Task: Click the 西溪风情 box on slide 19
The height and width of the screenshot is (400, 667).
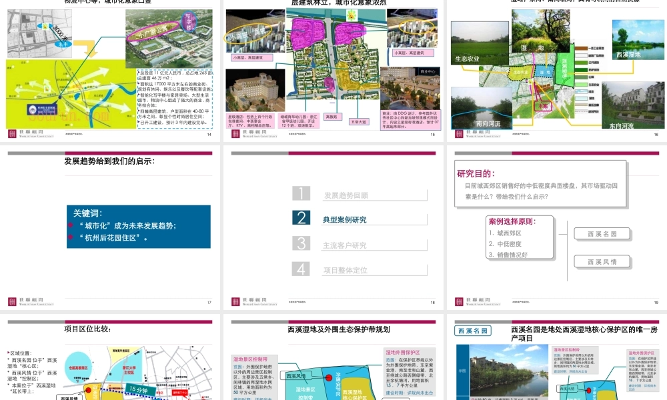Action: coord(602,261)
